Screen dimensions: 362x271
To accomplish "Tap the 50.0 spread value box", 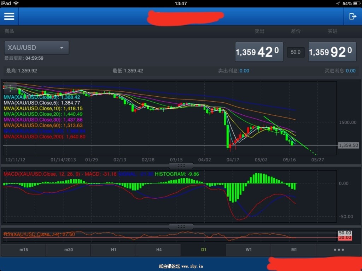I will (x=296, y=52).
